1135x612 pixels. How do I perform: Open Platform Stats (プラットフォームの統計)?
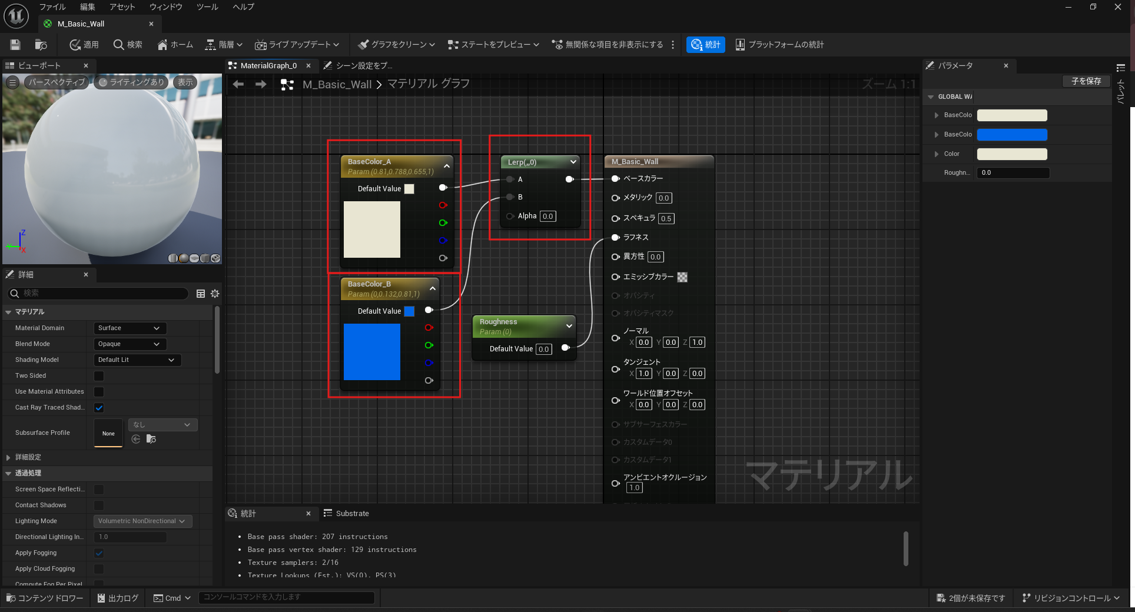tap(779, 45)
